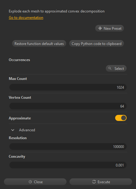Viewport: 136px width, 189px height.
Task: Create a New Preset
Action: [109, 28]
